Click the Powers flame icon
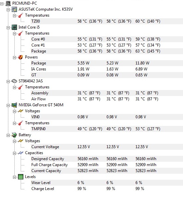This screenshot has height=197, width=183. 21,57
